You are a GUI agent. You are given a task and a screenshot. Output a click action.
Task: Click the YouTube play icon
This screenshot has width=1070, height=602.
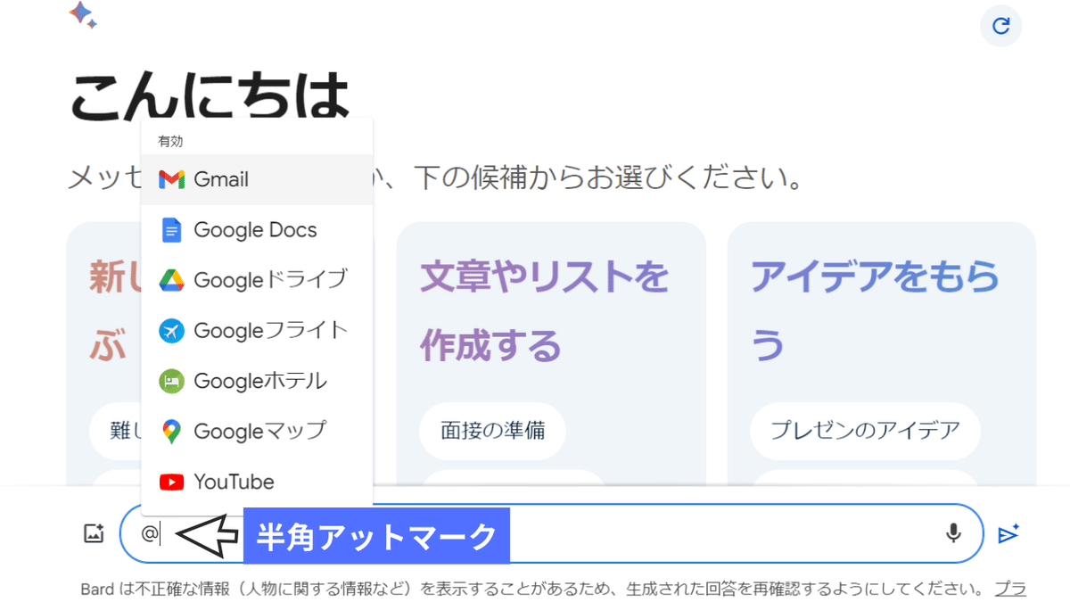171,482
